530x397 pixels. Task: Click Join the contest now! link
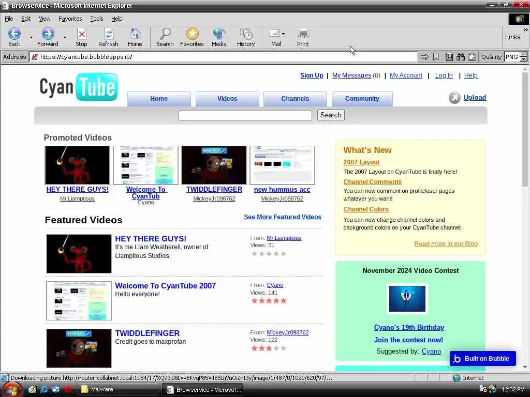point(408,340)
